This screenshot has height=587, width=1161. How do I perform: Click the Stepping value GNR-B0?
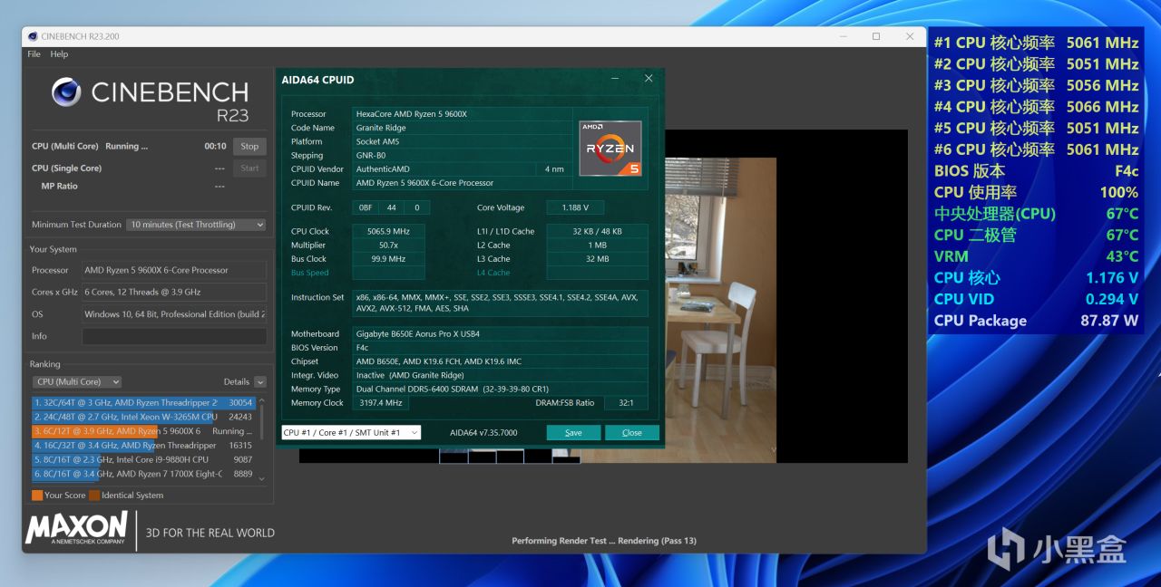click(x=461, y=155)
